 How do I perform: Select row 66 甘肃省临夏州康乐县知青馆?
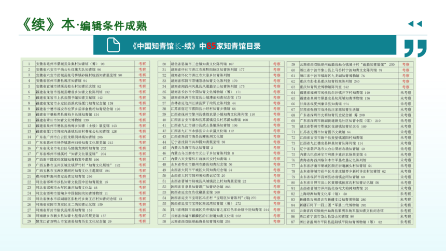350,104
